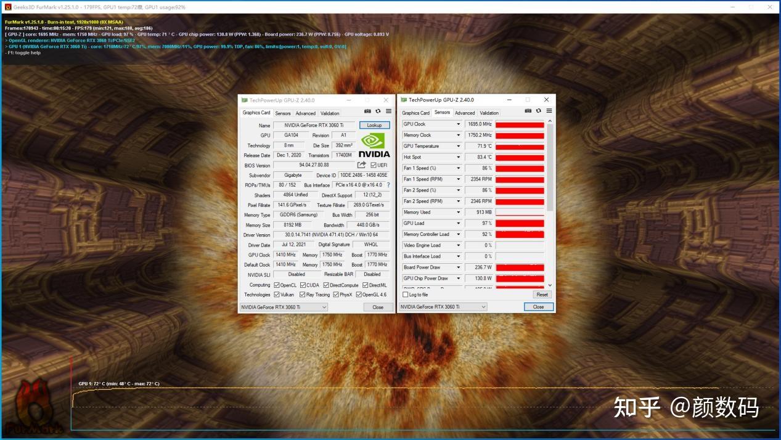Click the scroll down arrow in Sensors list
Image resolution: width=781 pixels, height=440 pixels.
(550, 285)
